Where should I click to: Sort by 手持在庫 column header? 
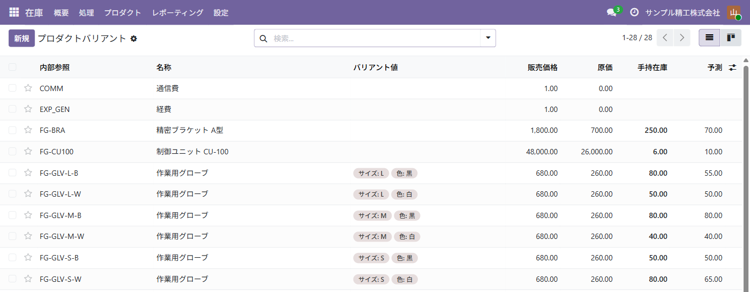click(652, 68)
